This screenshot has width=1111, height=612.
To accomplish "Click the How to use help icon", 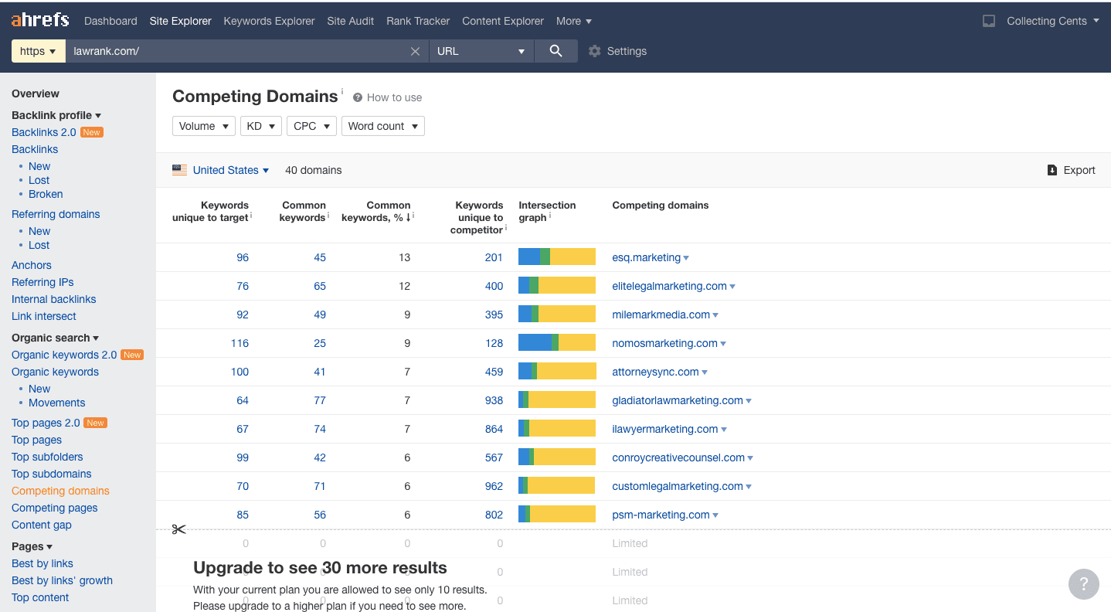I will [358, 97].
